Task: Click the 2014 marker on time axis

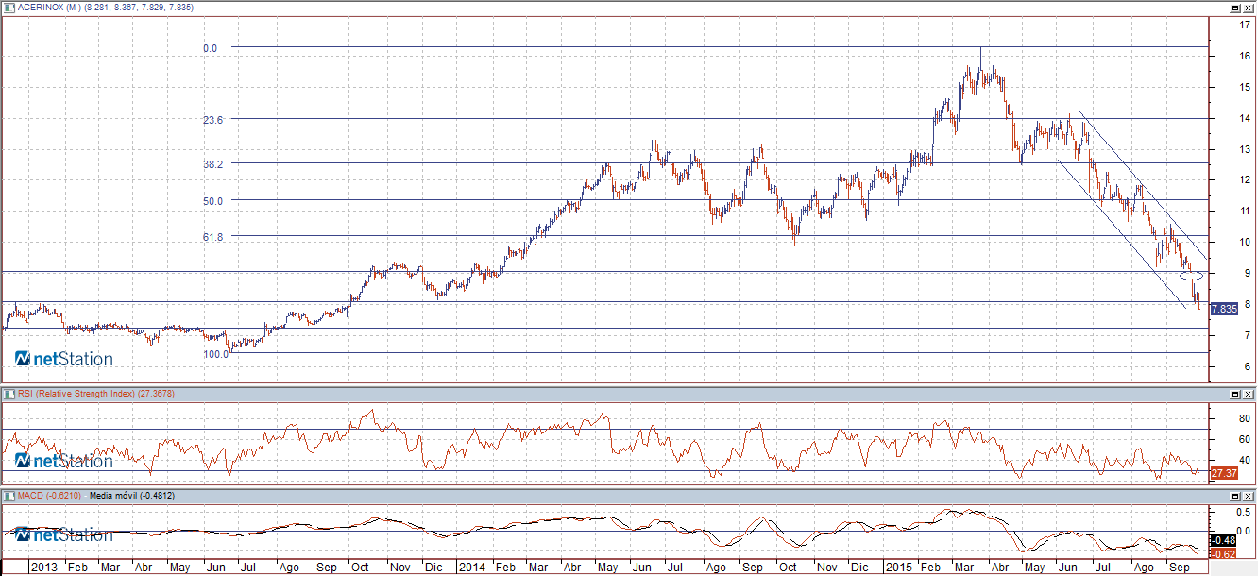Action: [x=472, y=568]
